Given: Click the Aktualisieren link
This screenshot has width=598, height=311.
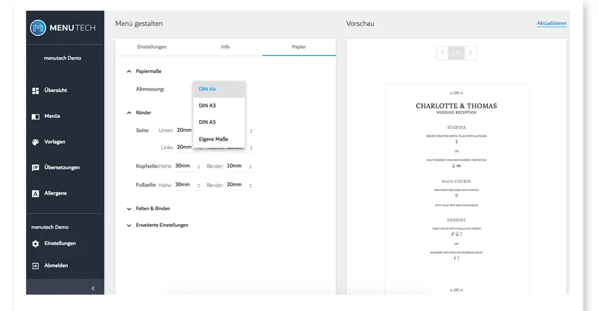Looking at the screenshot, I should click(x=551, y=24).
